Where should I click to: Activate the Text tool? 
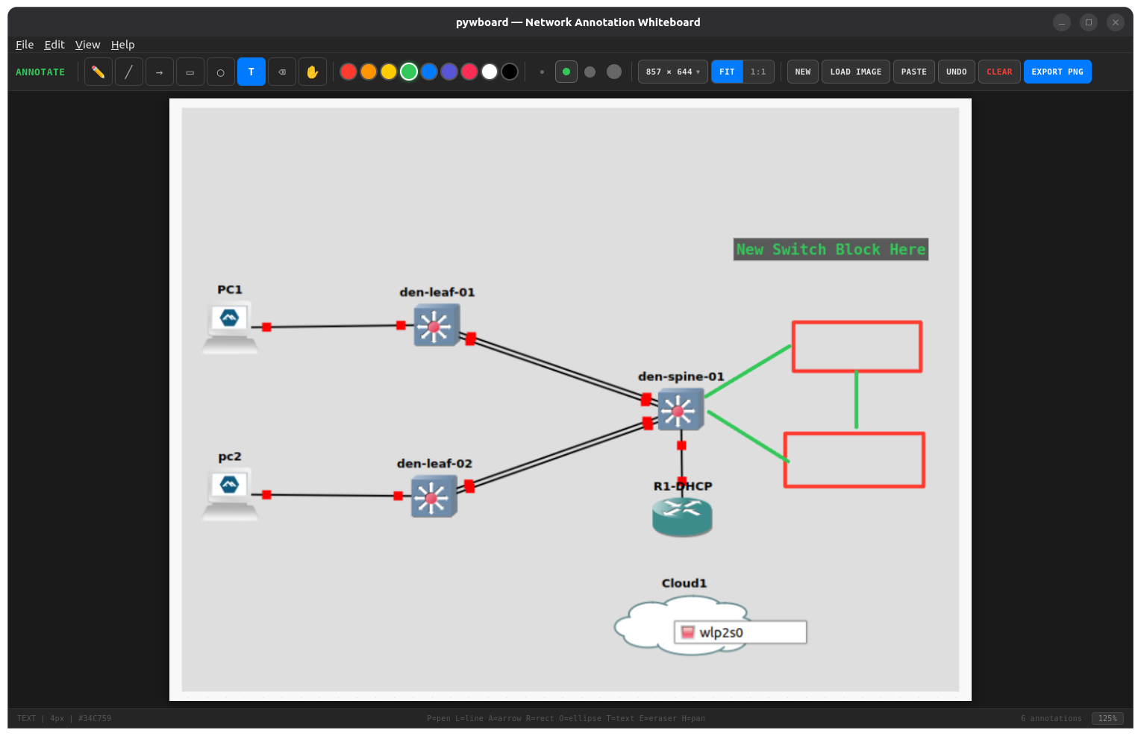pos(251,72)
